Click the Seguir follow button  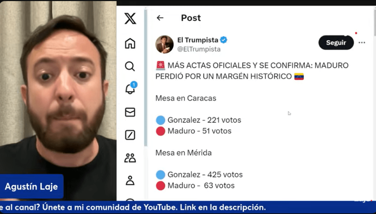(336, 43)
